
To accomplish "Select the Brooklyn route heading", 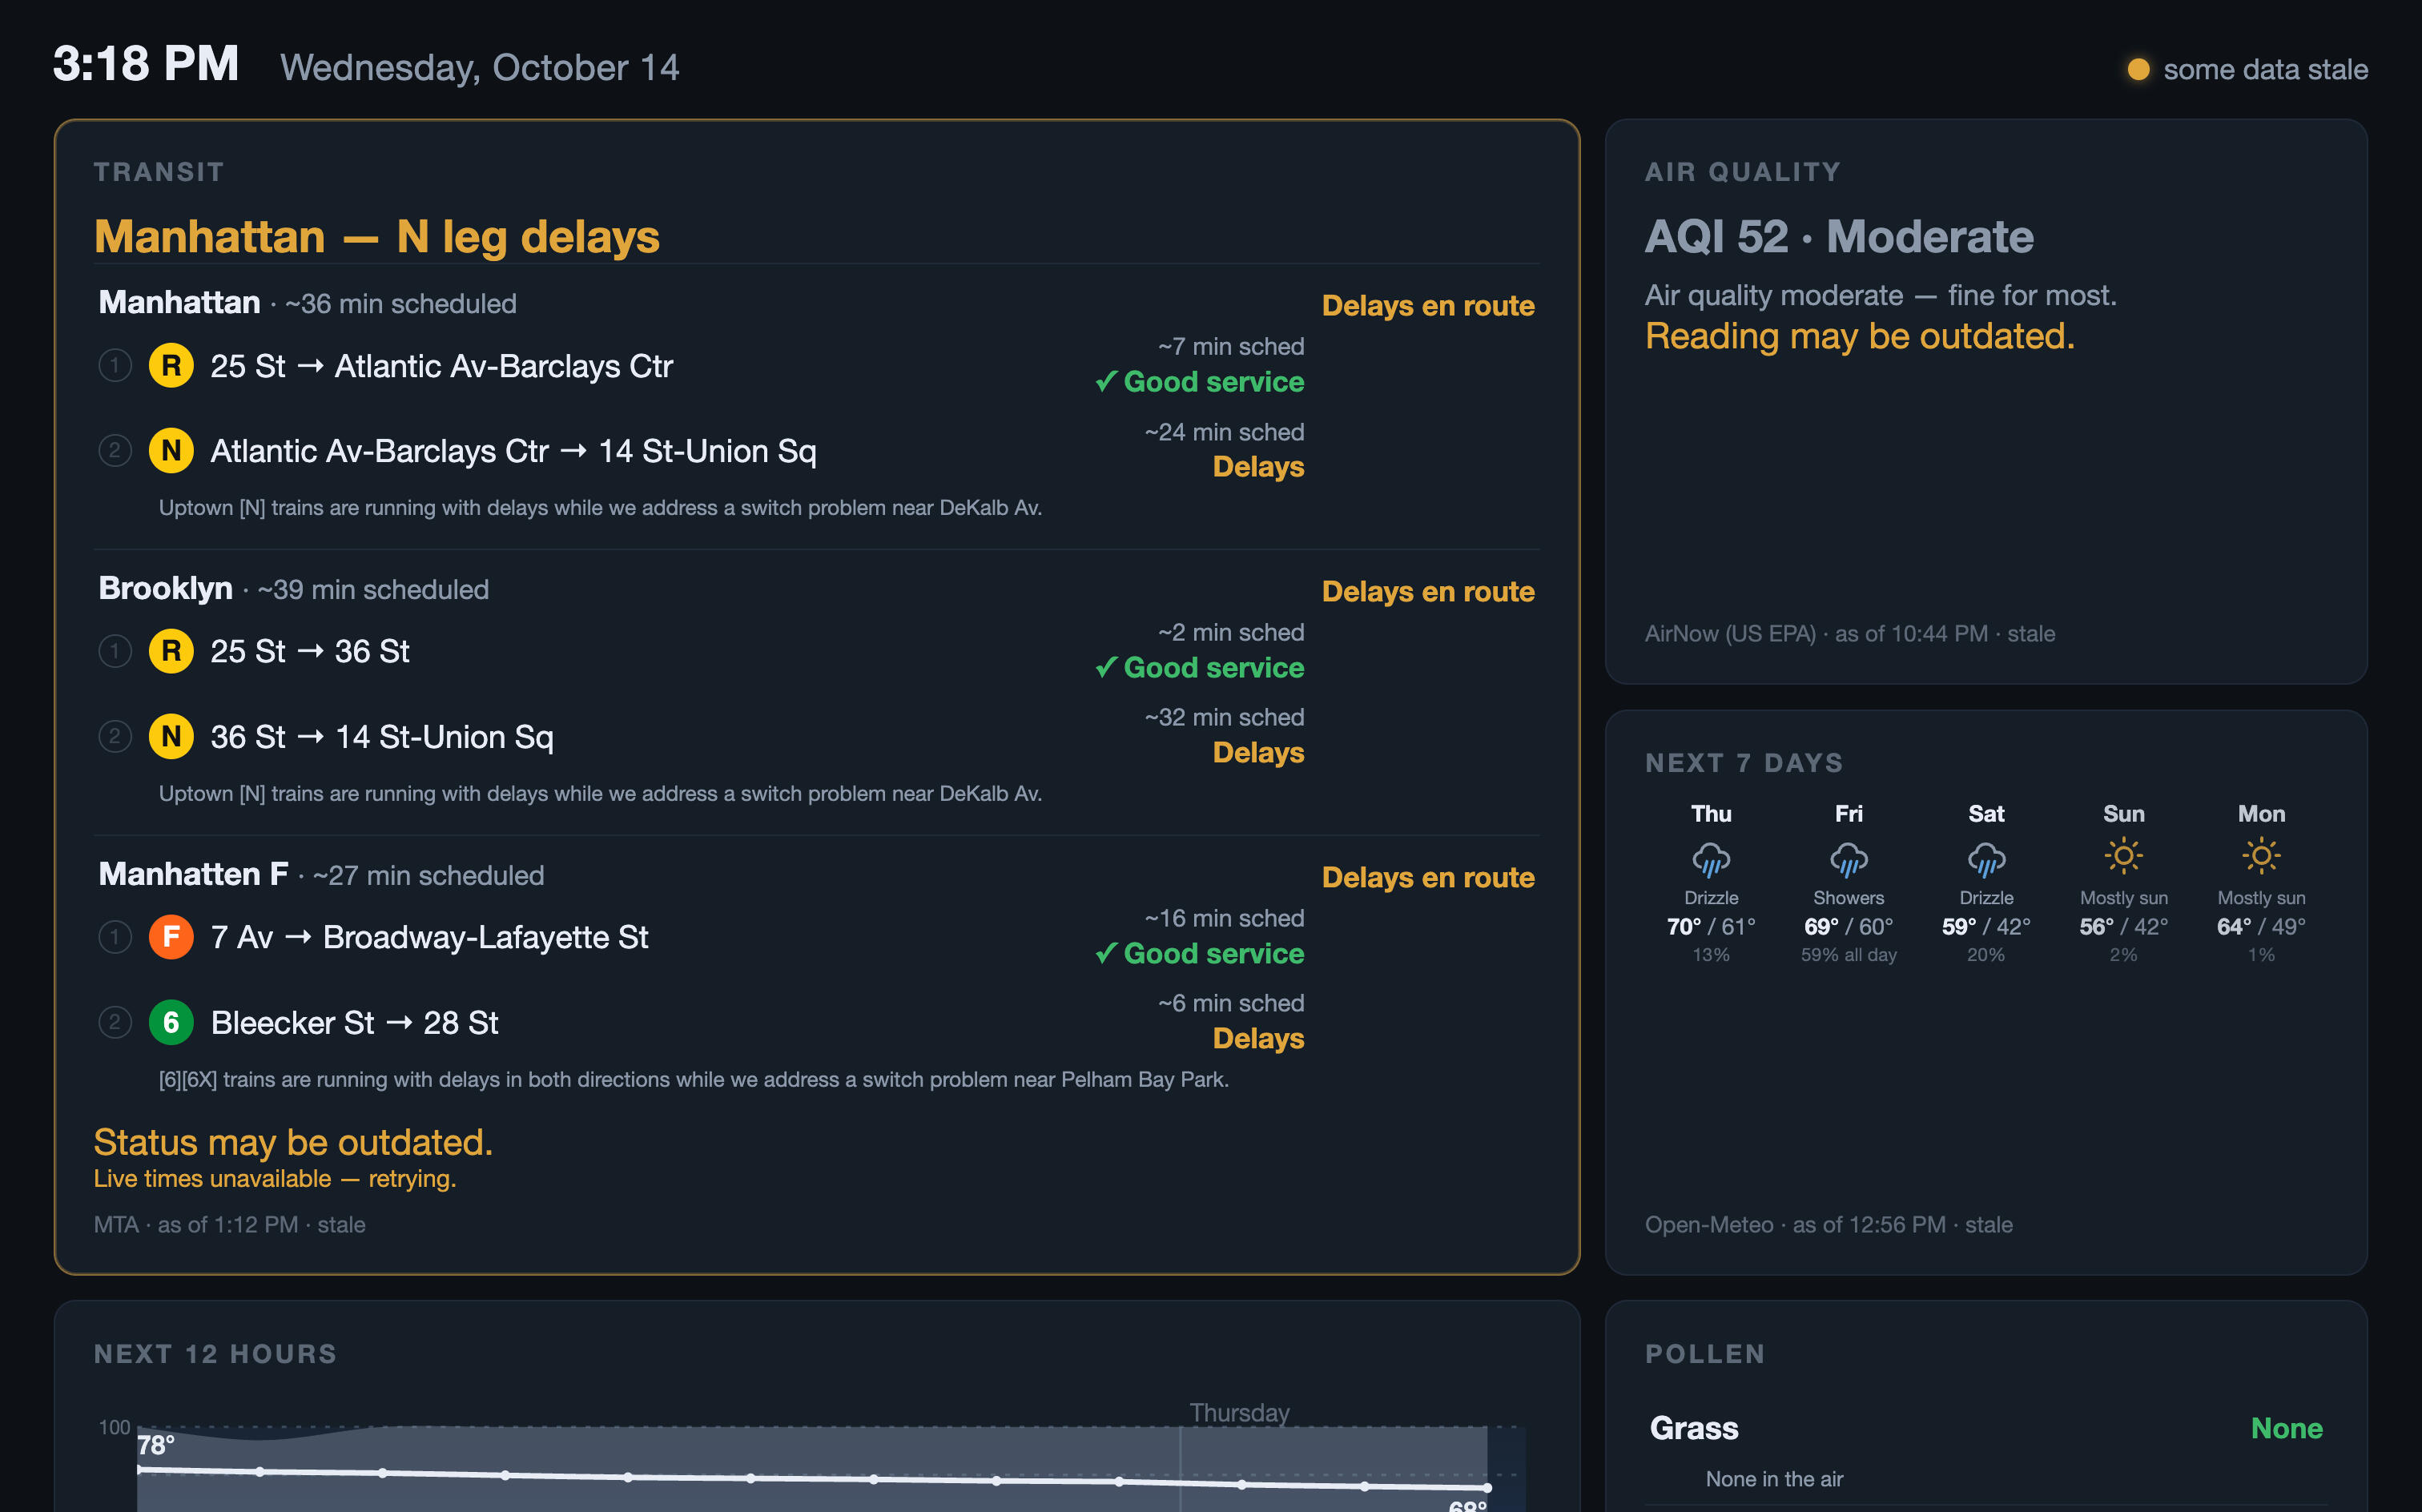I will coord(166,589).
